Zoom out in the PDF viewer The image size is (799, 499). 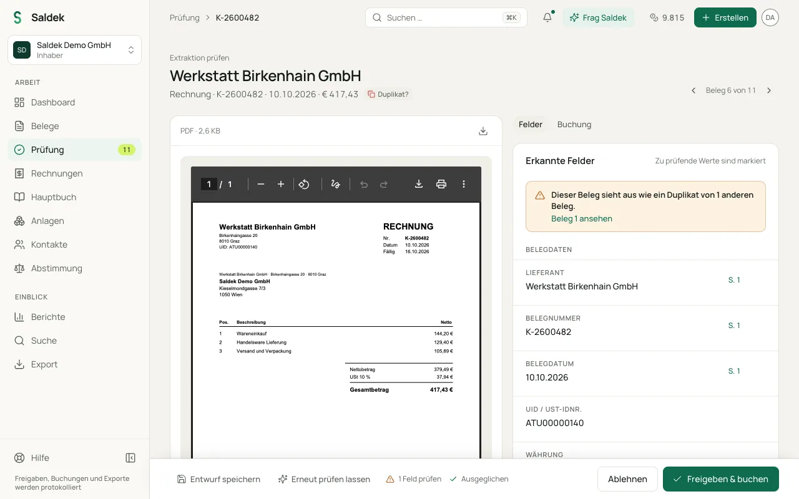point(261,184)
